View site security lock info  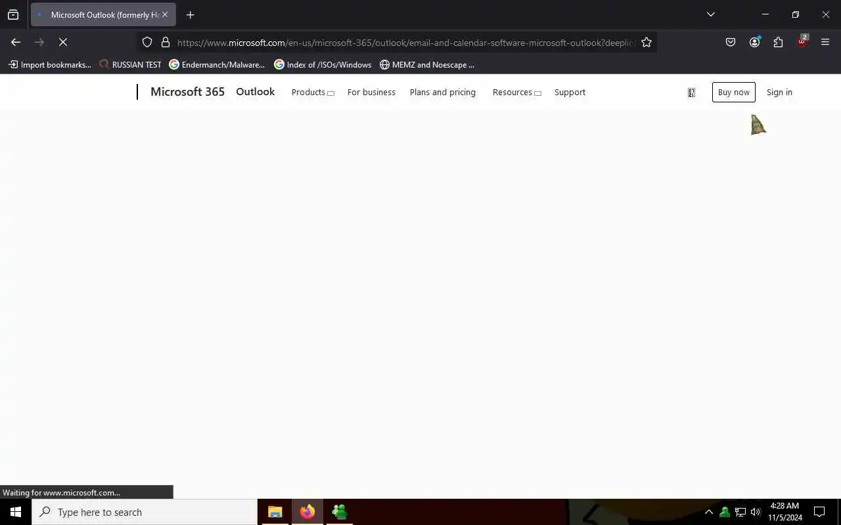165,42
